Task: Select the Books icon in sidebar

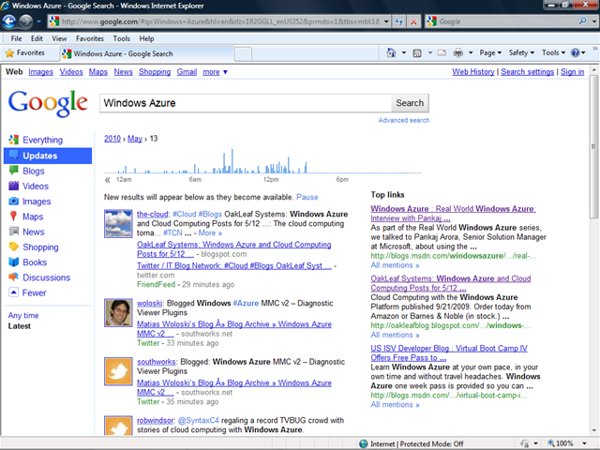Action: click(13, 262)
